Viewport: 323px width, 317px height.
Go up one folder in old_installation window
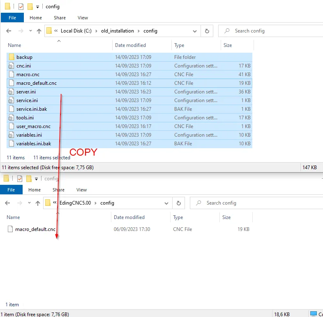point(39,31)
